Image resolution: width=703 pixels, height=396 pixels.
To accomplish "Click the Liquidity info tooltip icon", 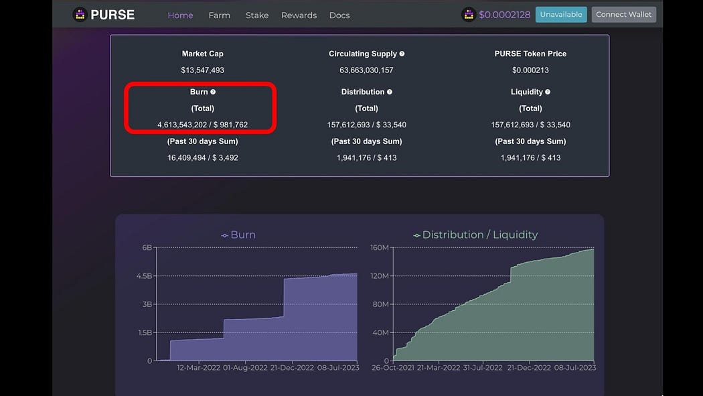I will 548,92.
